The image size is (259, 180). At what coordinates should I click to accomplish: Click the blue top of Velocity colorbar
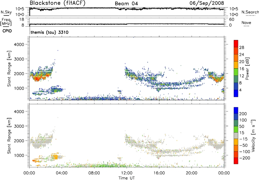236,110
